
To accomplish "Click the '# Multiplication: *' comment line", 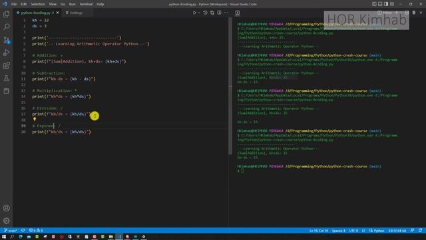I will (x=55, y=91).
